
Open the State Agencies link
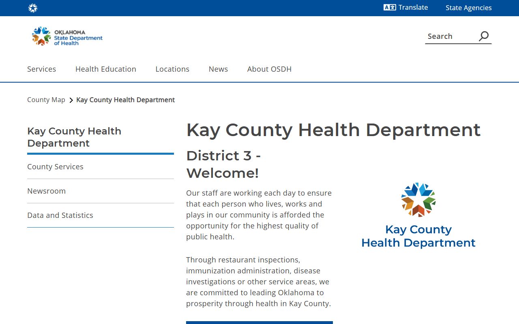[469, 8]
